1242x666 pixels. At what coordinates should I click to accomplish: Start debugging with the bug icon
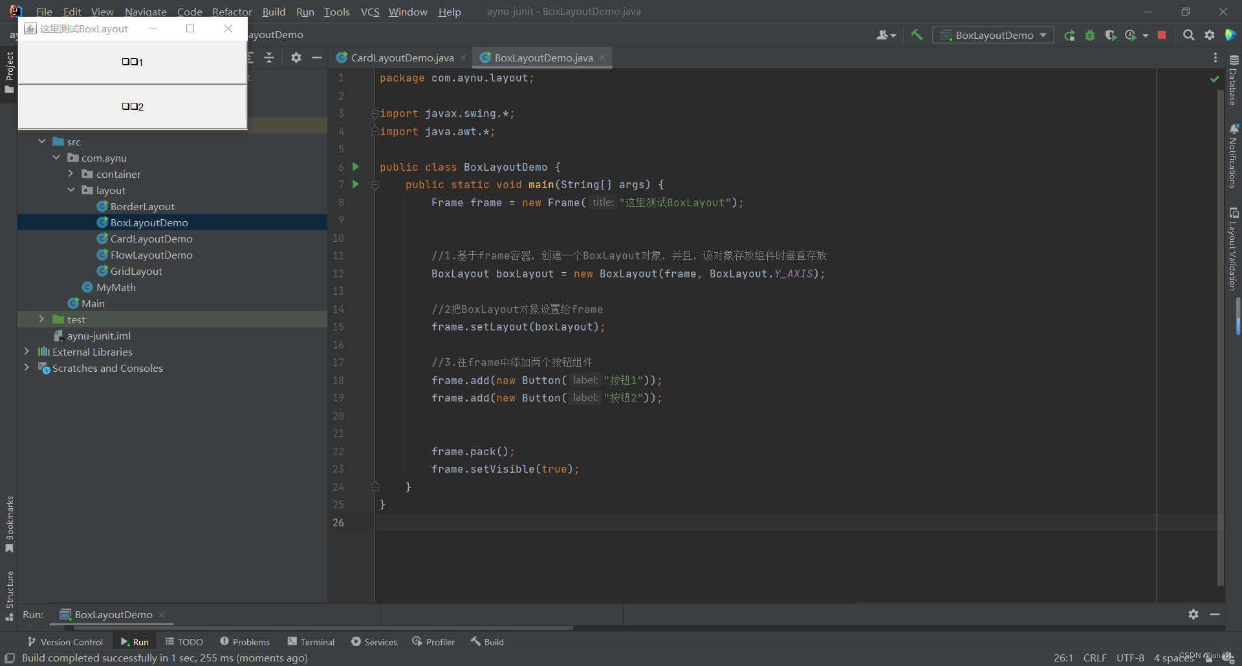click(x=1091, y=35)
